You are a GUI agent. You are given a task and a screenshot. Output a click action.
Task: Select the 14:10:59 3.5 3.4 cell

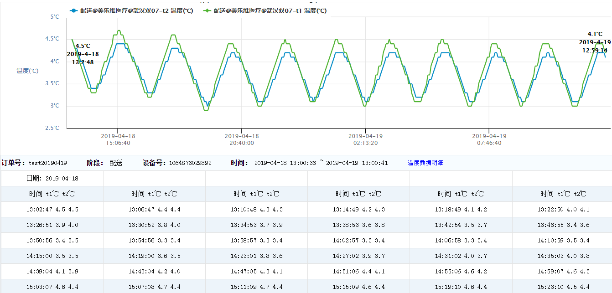coord(562,241)
